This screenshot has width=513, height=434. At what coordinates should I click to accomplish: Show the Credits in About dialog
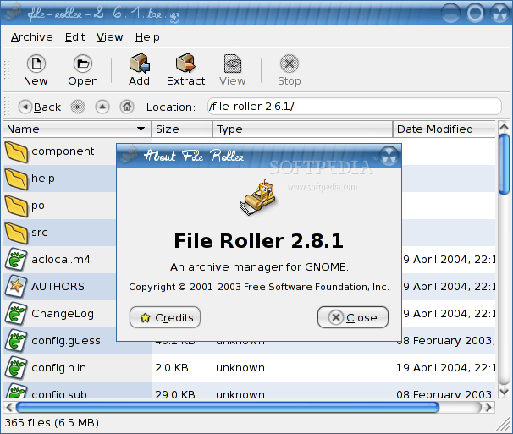165,317
